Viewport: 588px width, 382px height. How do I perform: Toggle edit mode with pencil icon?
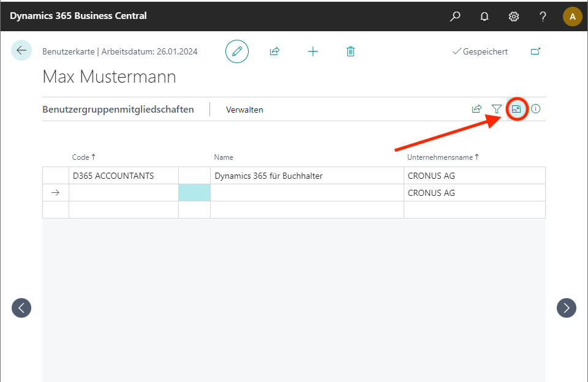(x=237, y=51)
